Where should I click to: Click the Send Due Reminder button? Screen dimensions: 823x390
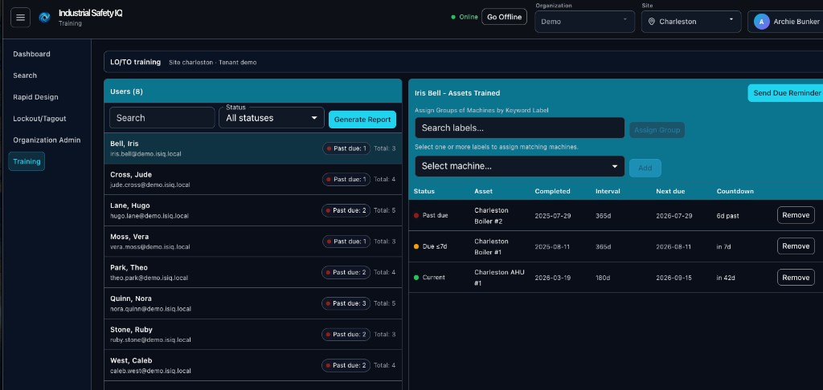coord(786,93)
